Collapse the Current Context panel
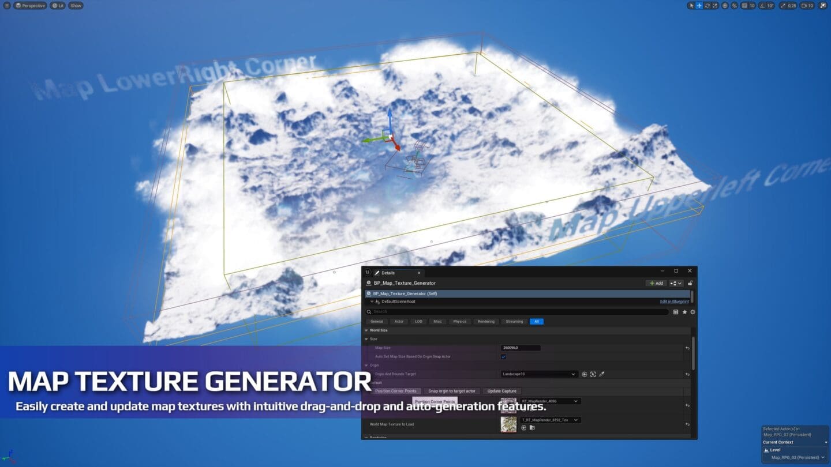831x467 pixels. pos(826,442)
